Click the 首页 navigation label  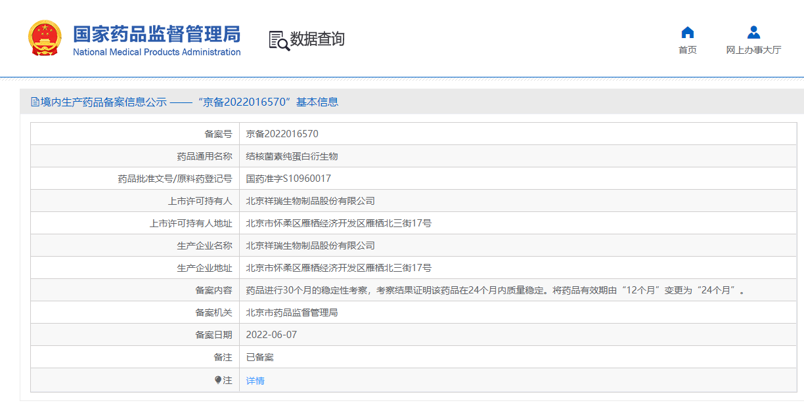687,49
